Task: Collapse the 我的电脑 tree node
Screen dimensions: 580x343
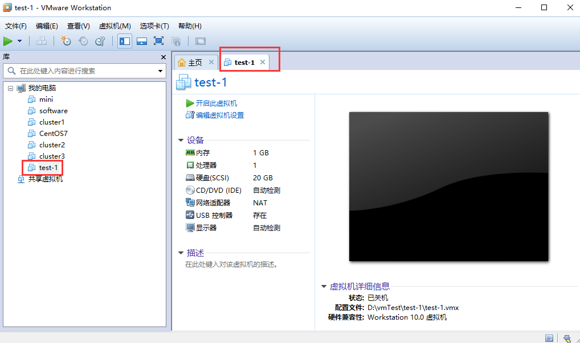Action: point(10,88)
